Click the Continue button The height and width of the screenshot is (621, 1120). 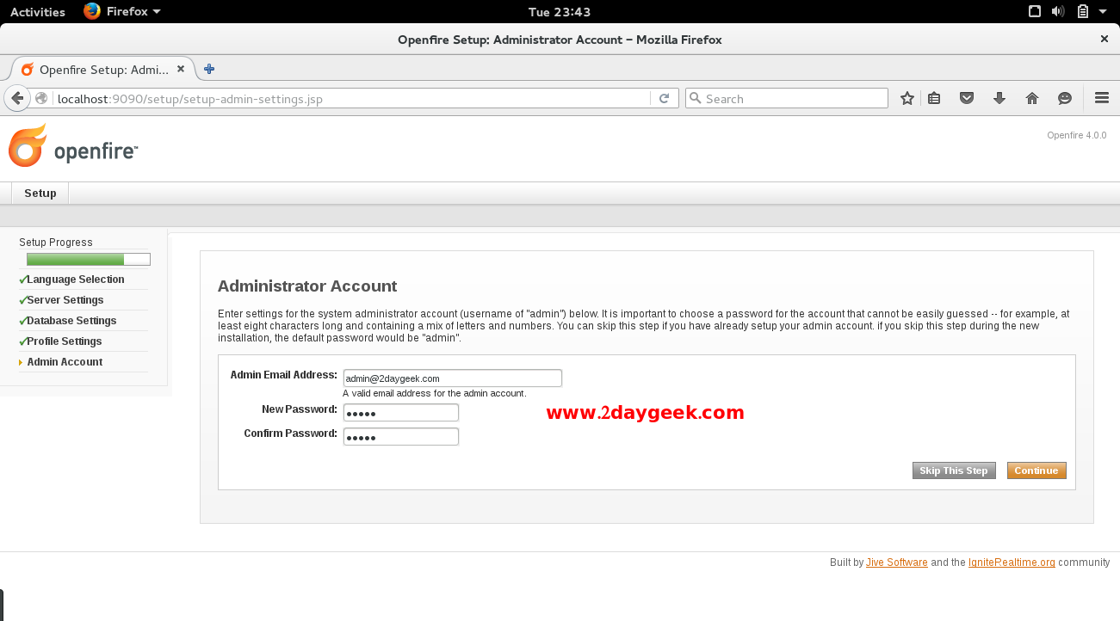point(1036,470)
